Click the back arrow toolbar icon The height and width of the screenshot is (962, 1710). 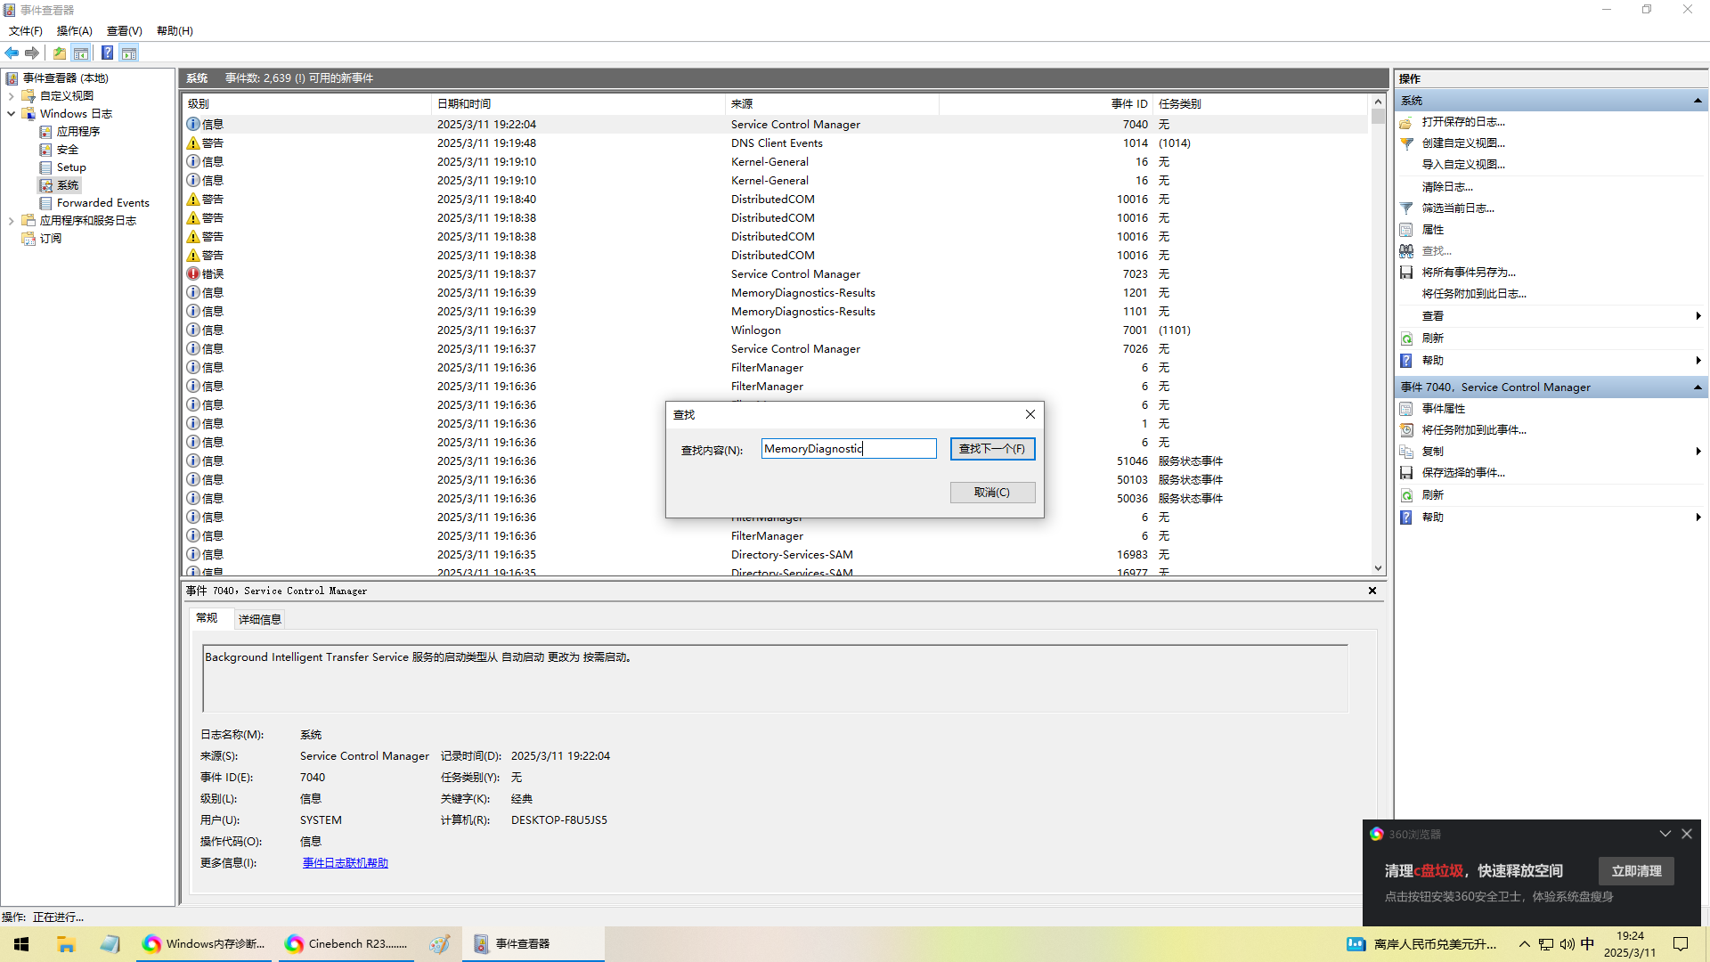coord(12,53)
